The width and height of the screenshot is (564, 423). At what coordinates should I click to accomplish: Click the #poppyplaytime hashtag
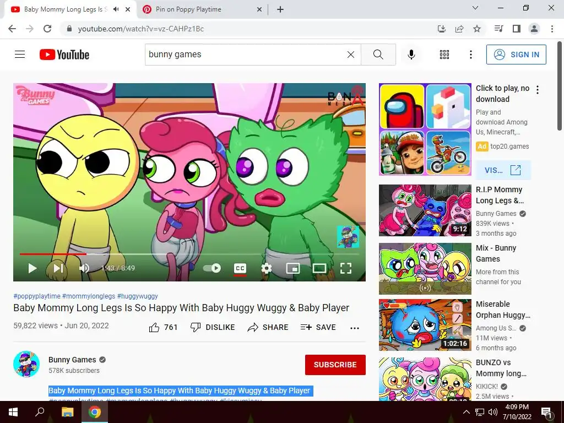(37, 296)
